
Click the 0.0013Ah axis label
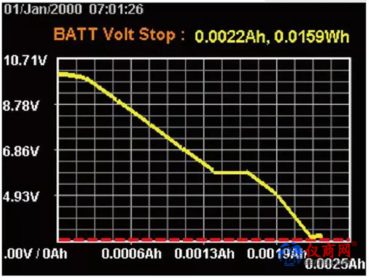[x=205, y=254]
